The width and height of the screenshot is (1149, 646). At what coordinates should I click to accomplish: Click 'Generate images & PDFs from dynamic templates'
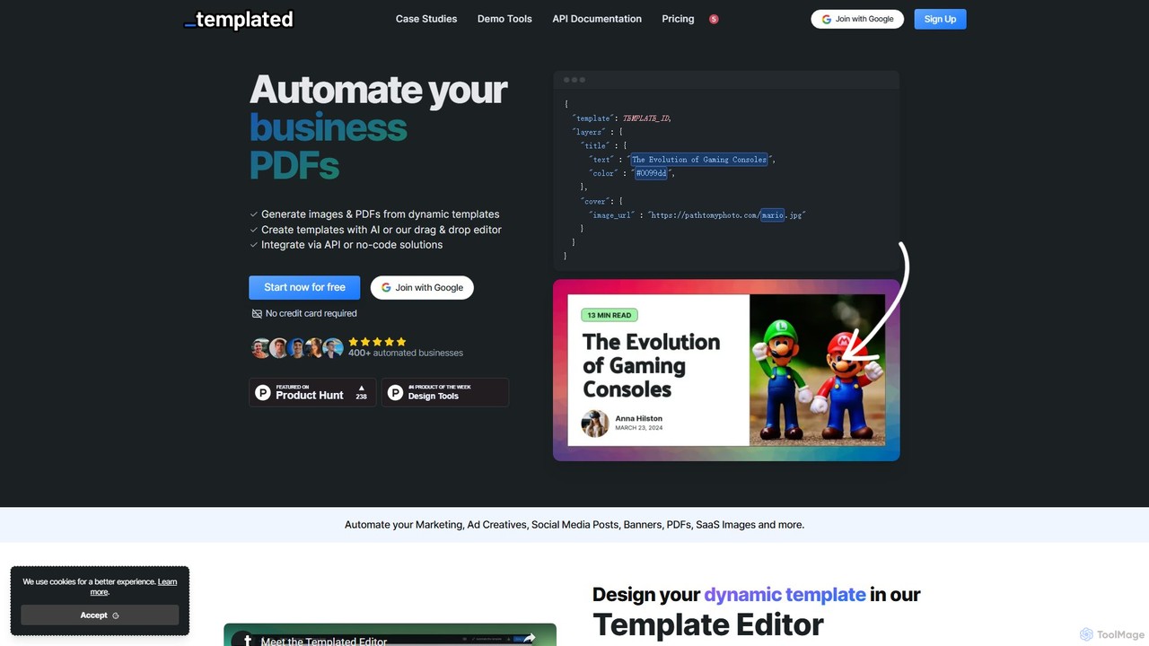pos(381,214)
